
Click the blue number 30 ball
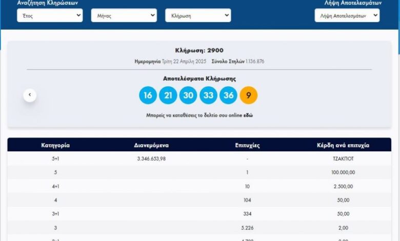click(x=188, y=95)
